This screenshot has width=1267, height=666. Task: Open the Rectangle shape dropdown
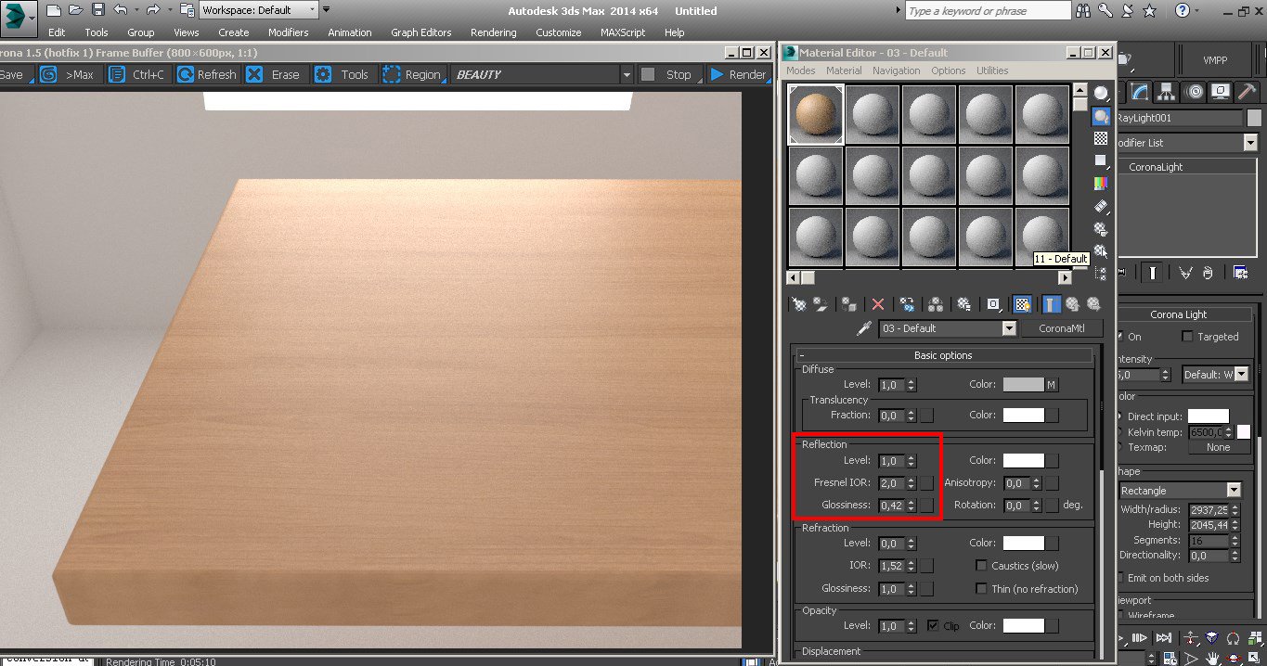pos(1233,490)
